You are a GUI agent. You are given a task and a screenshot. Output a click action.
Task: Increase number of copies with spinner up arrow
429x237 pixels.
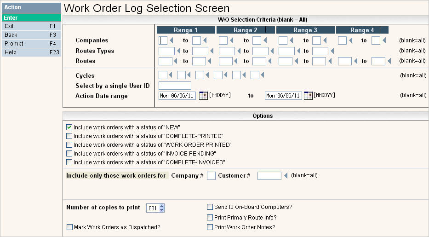click(162, 206)
